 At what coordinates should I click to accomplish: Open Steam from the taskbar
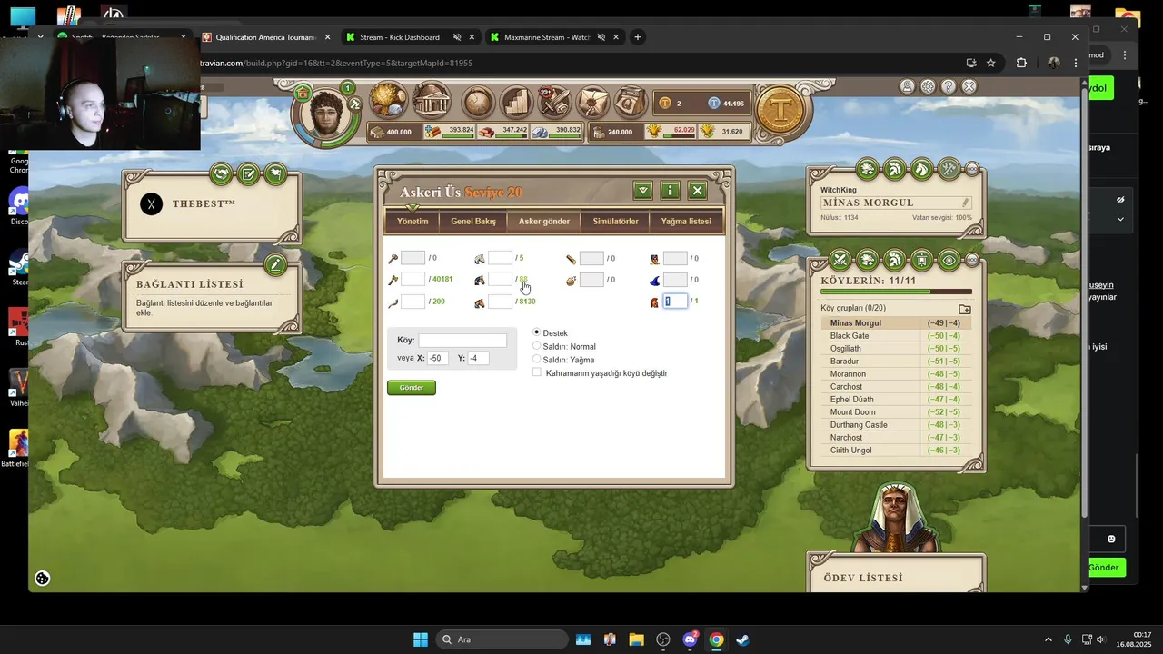(742, 639)
